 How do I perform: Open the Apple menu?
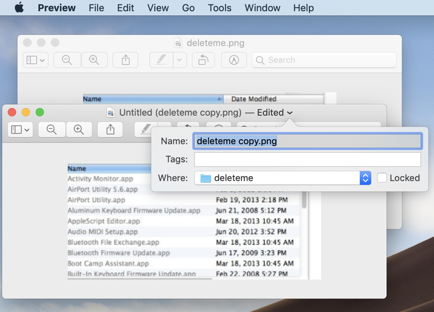tap(19, 8)
